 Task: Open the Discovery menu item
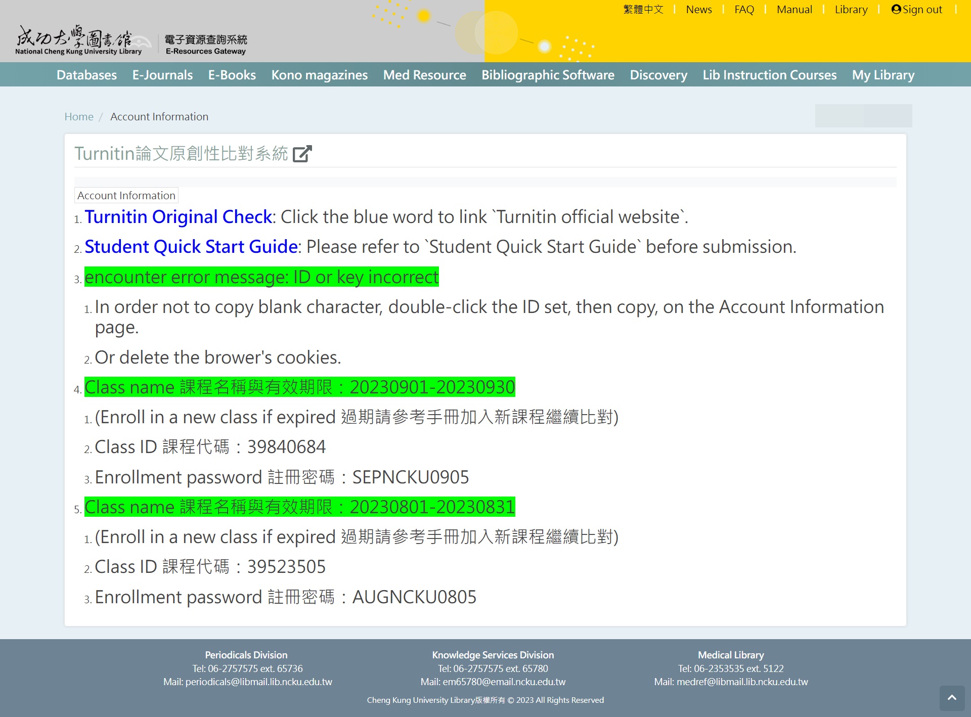pyautogui.click(x=658, y=75)
